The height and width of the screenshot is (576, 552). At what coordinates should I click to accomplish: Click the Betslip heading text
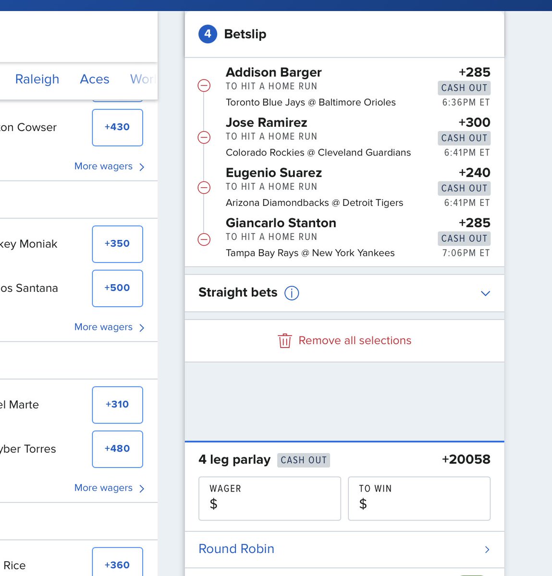coord(245,34)
